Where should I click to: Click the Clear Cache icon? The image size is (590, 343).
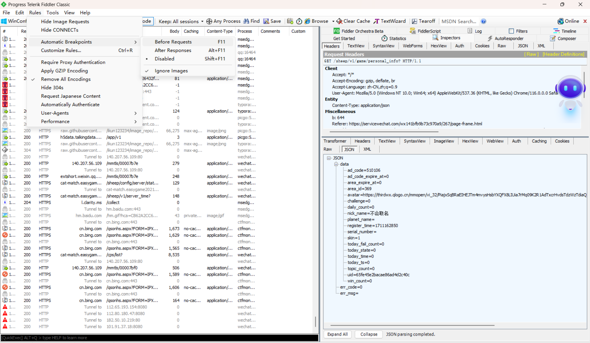coord(339,21)
